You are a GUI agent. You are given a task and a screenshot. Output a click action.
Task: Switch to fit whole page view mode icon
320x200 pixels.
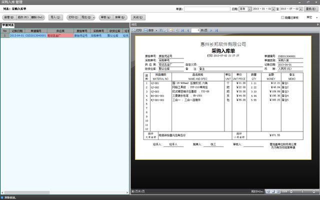[x=268, y=191]
